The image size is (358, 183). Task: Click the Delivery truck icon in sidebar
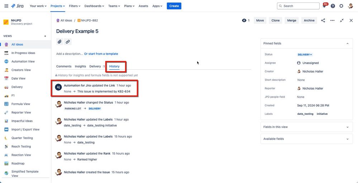(x=6, y=87)
